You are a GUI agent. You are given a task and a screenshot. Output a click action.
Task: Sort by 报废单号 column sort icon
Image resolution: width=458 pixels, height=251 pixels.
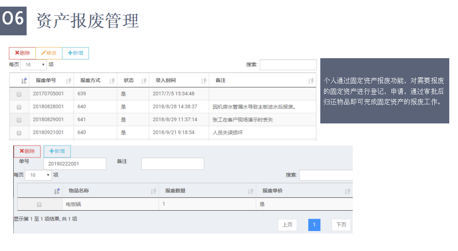[69, 81]
